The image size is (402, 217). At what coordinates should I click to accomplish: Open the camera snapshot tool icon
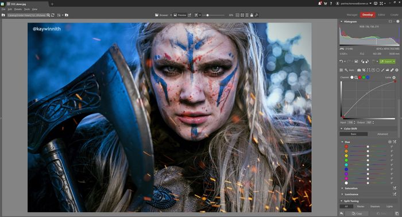coord(359,70)
